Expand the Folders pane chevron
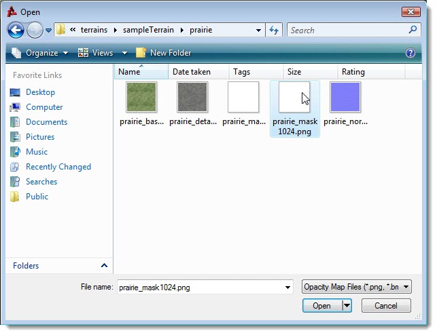 point(104,266)
